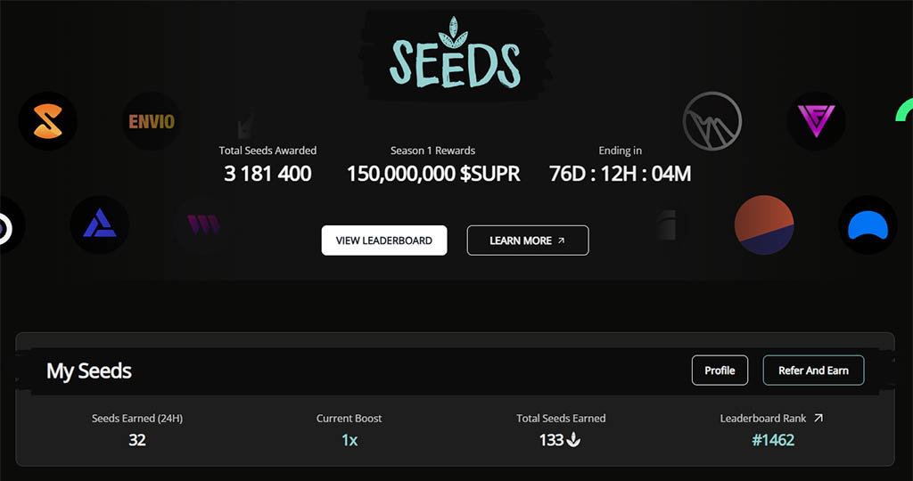
Task: Click the 1x Current Boost value
Action: pyautogui.click(x=350, y=440)
